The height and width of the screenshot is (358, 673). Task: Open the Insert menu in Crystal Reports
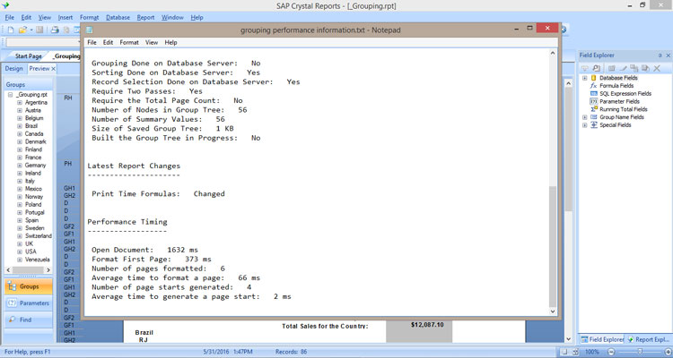66,18
